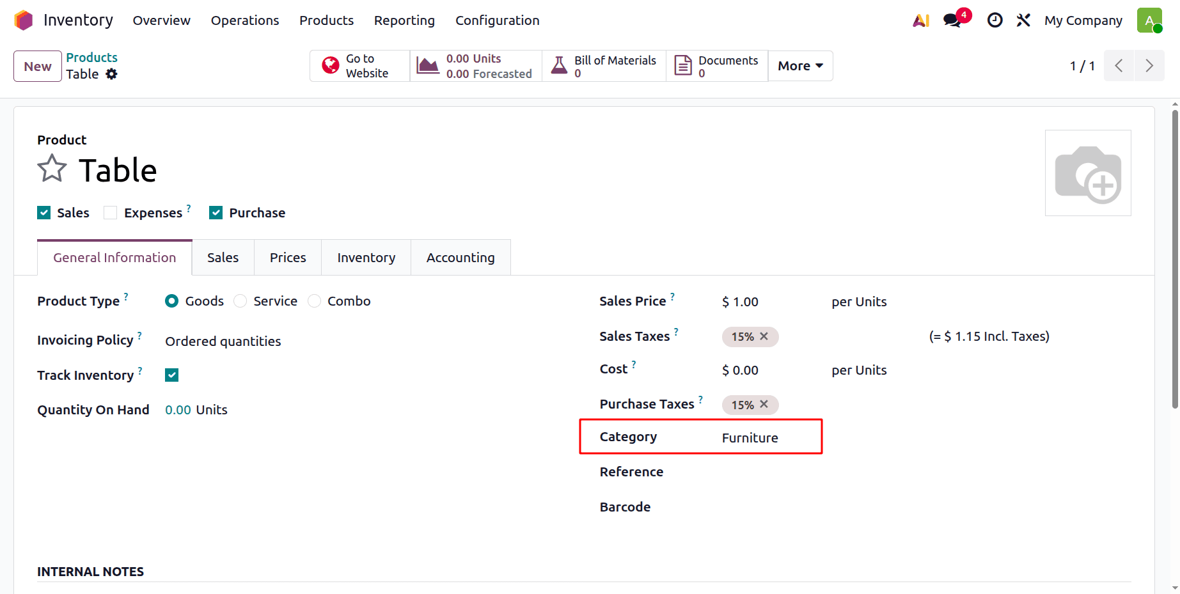Click the Inventory app title
Viewport: 1180px width, 594px height.
click(78, 20)
